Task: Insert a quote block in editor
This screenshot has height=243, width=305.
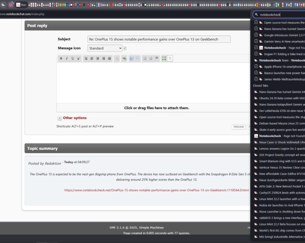Action: pyautogui.click(x=137, y=58)
